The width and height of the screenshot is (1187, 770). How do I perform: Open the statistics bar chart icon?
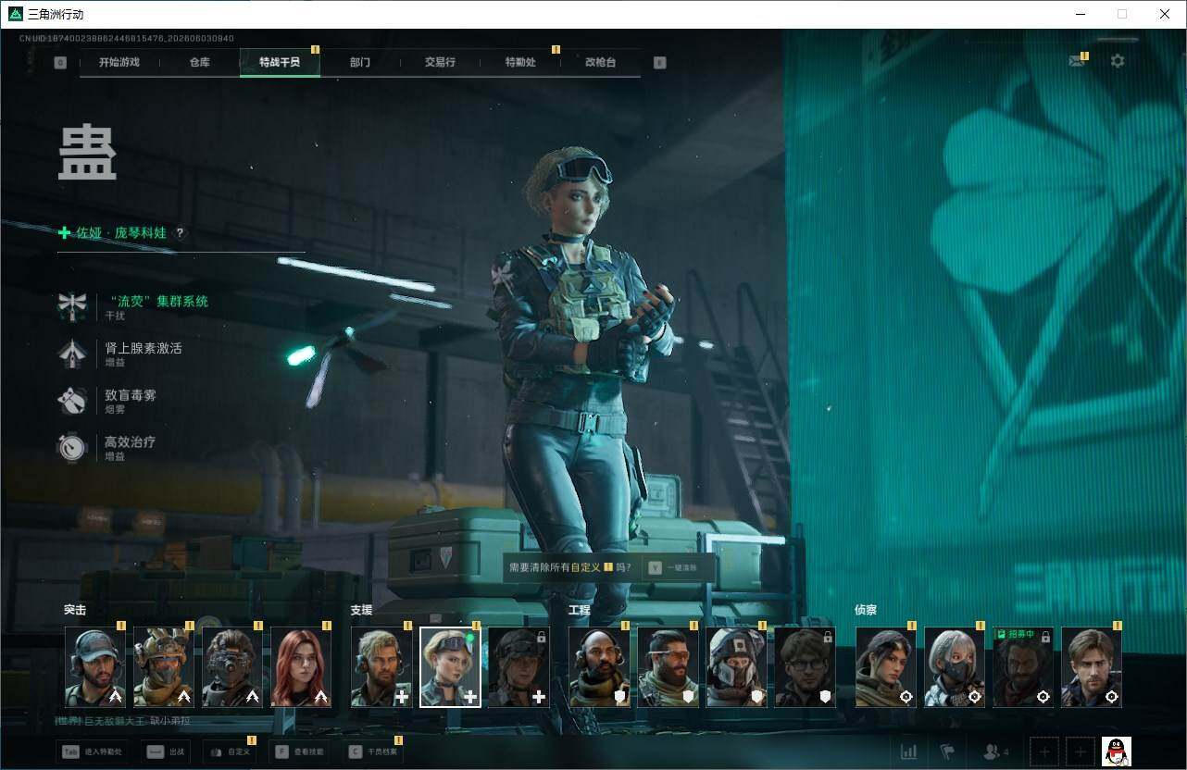click(908, 751)
